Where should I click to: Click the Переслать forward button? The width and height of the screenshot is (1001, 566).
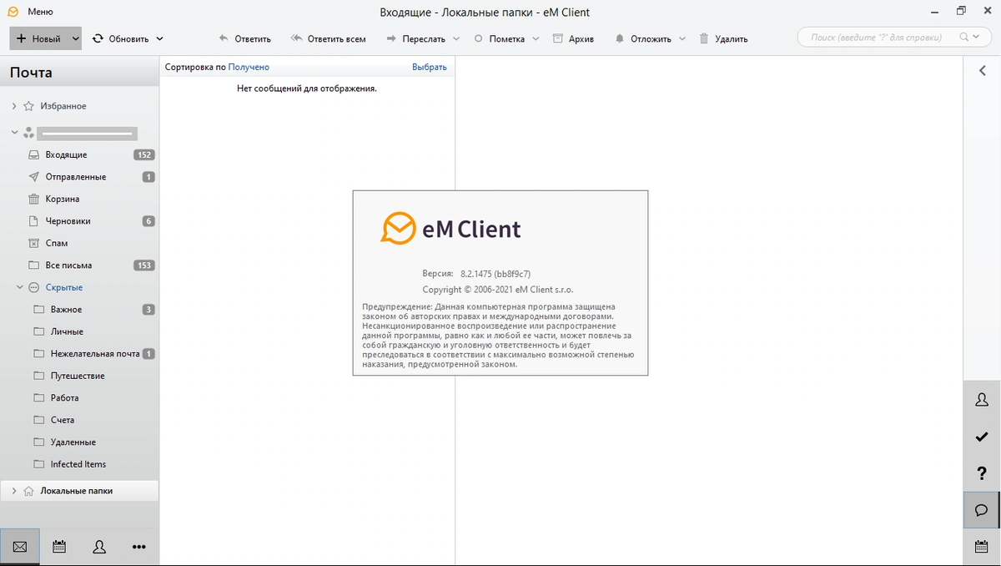(415, 38)
